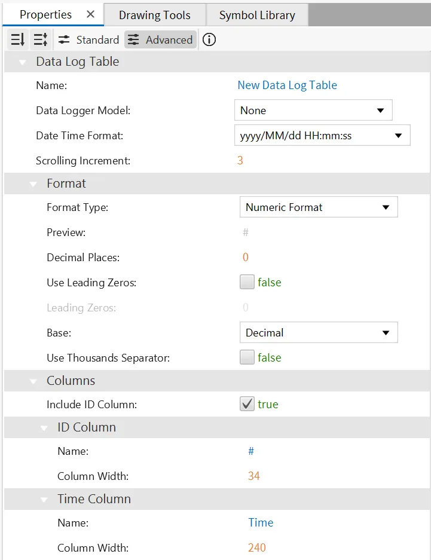Open the Symbol Library tab
Viewport: 431px width, 560px height.
[257, 15]
